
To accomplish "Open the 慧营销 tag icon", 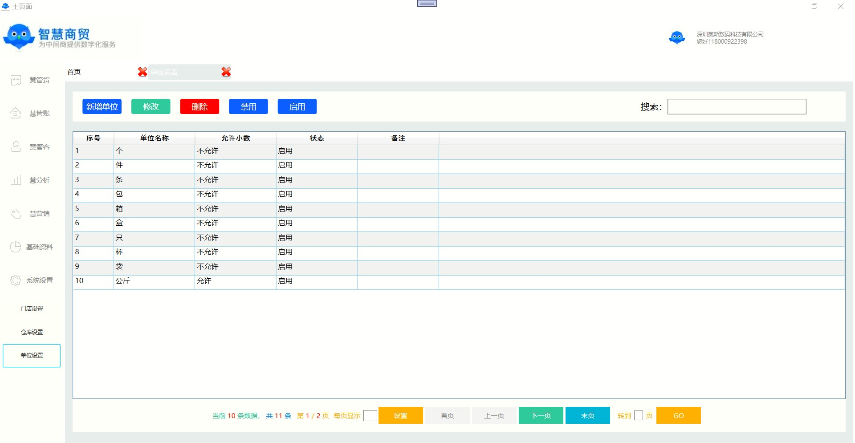I will [16, 214].
